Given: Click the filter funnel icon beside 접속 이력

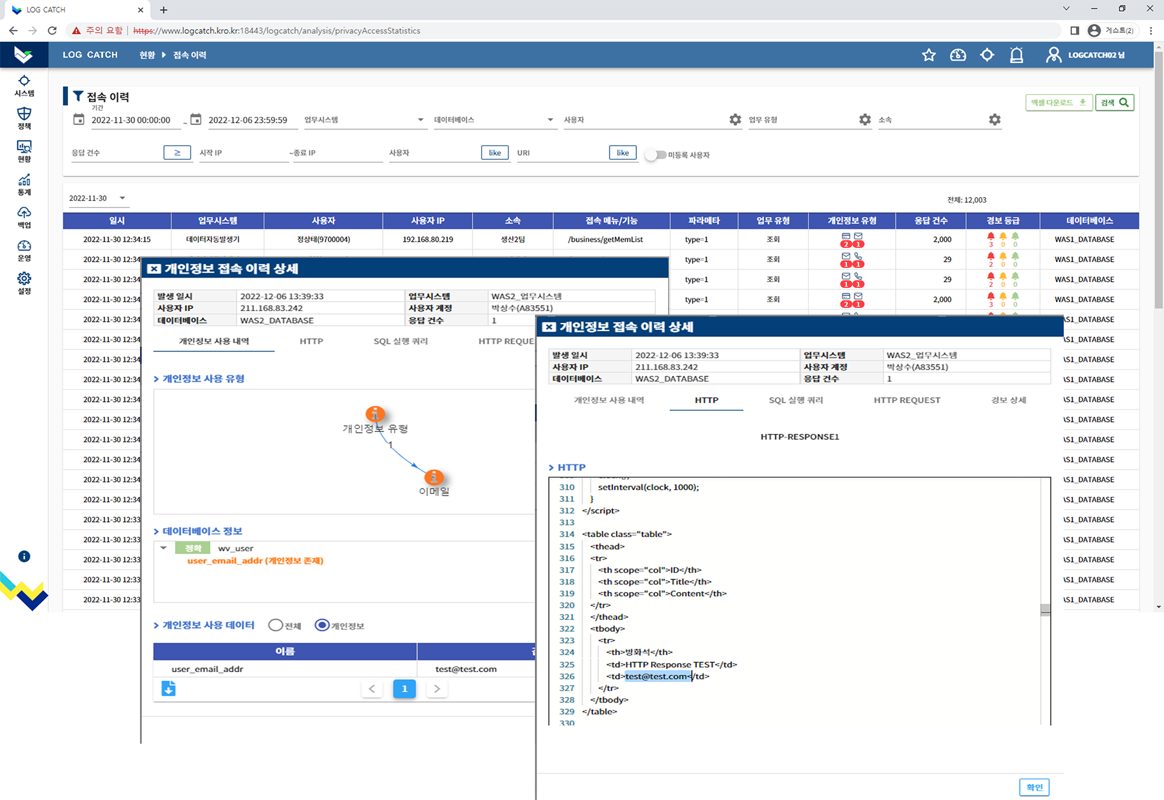Looking at the screenshot, I should [x=78, y=96].
